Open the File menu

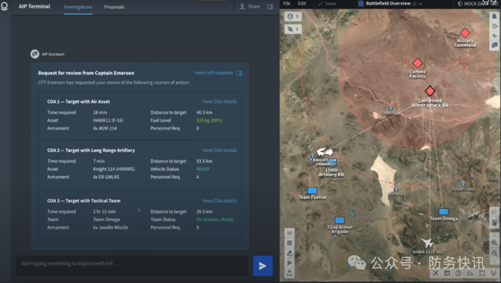tap(287, 4)
